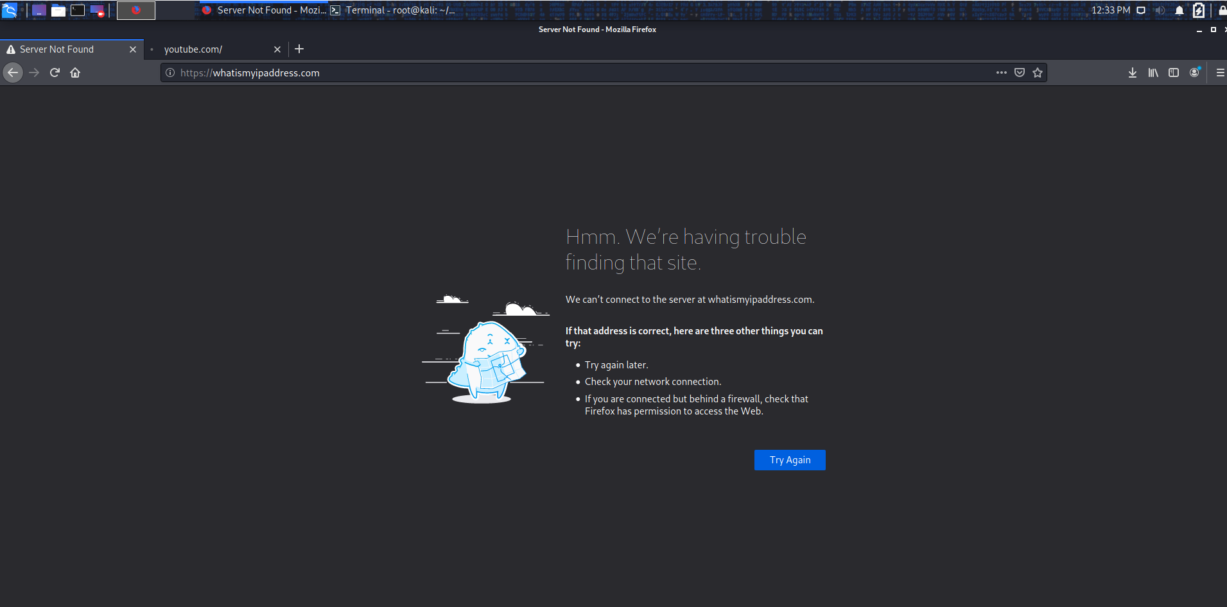
Task: Click the Firefox window title bar text
Action: [597, 30]
